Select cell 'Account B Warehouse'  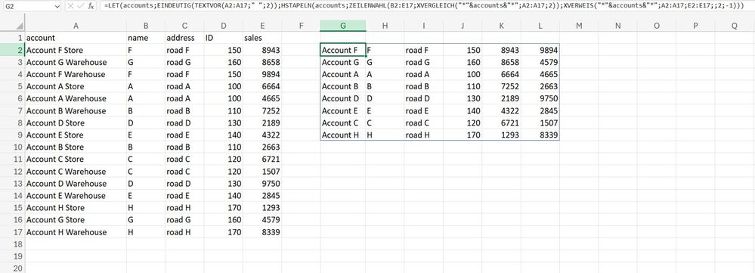click(x=76, y=110)
